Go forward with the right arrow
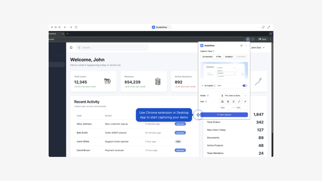Screen dimensions: 322x181 (71, 27)
